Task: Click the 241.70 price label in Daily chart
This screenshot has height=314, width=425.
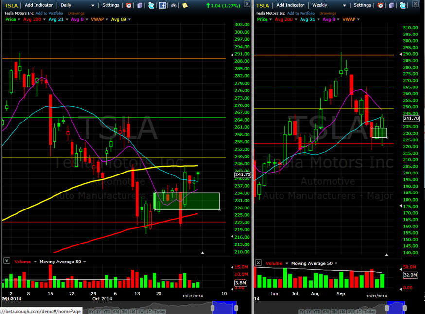Action: point(243,175)
